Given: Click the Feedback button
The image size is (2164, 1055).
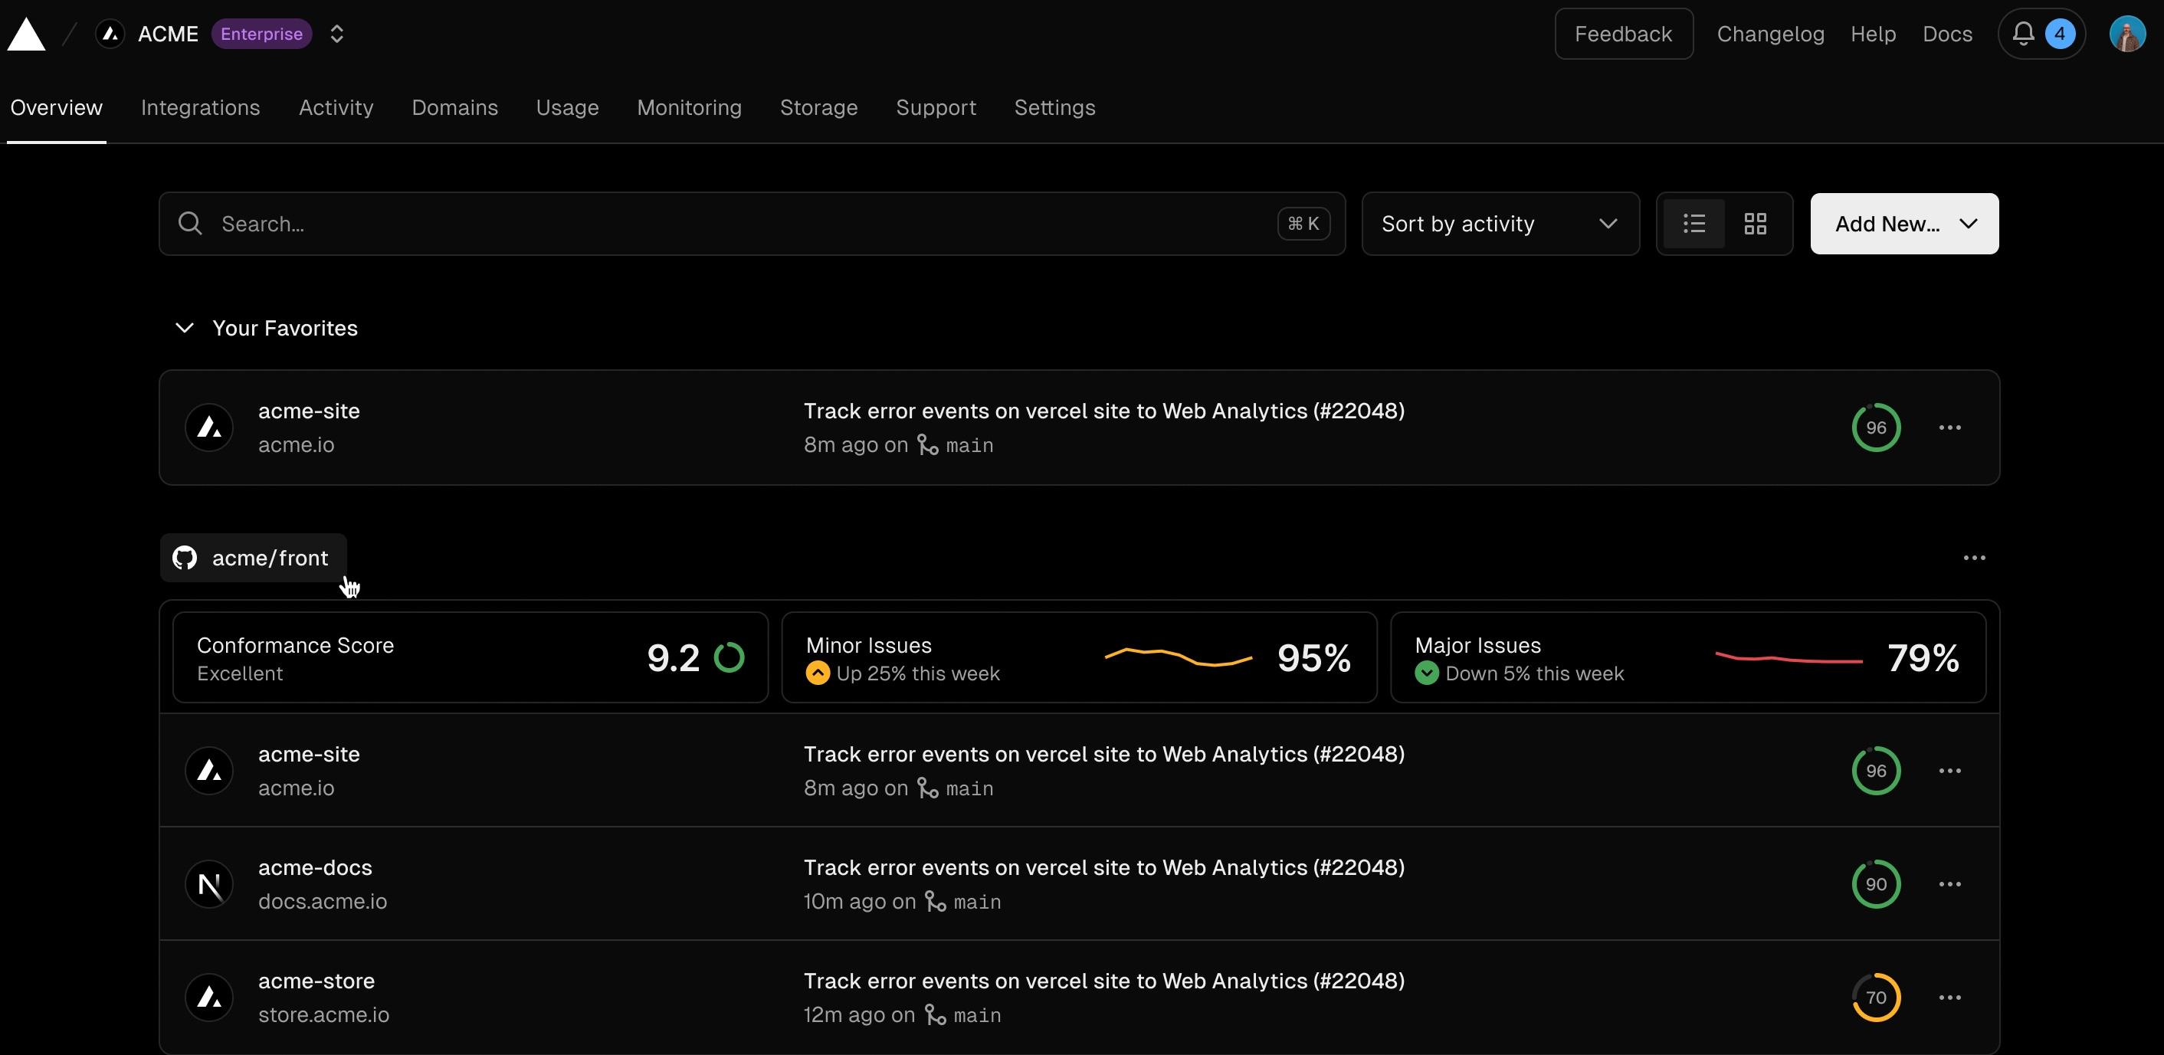Looking at the screenshot, I should click(1623, 33).
